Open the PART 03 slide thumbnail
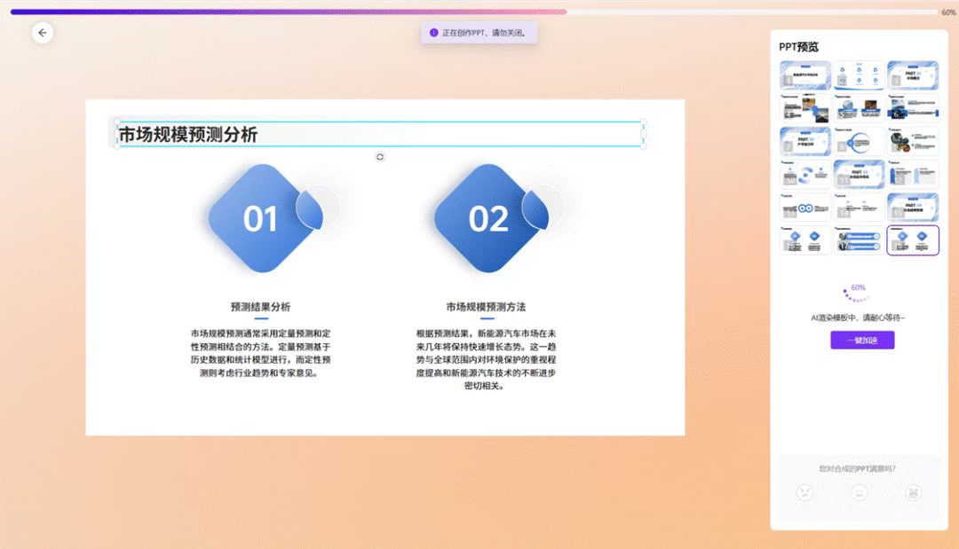This screenshot has height=549, width=959. 859,174
